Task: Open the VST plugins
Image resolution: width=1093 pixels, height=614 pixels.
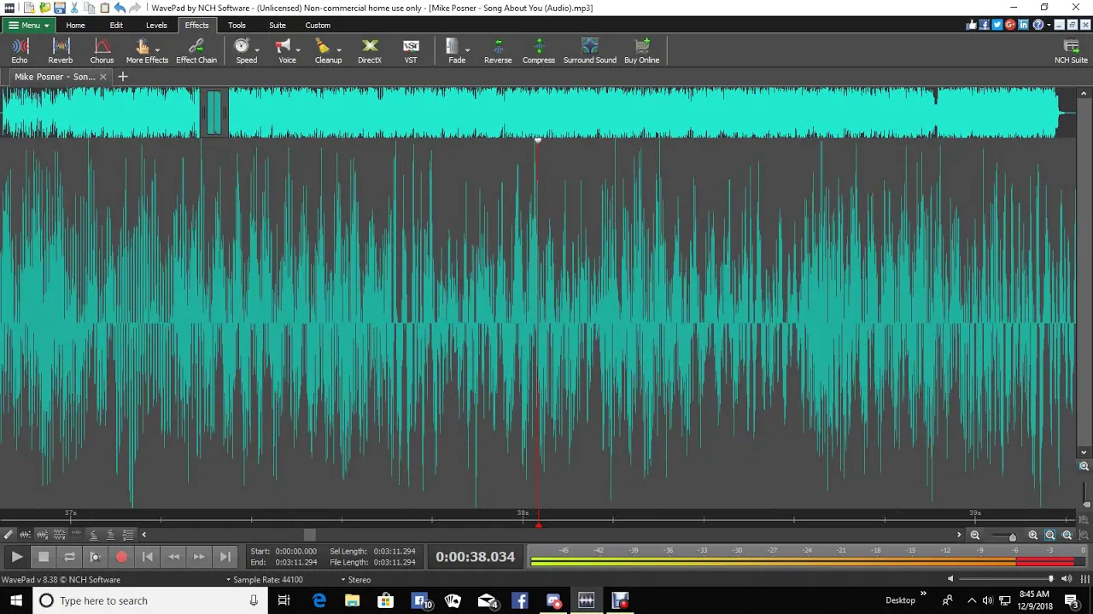Action: (x=411, y=51)
